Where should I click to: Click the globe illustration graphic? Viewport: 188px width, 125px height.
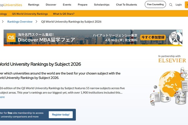(169, 86)
